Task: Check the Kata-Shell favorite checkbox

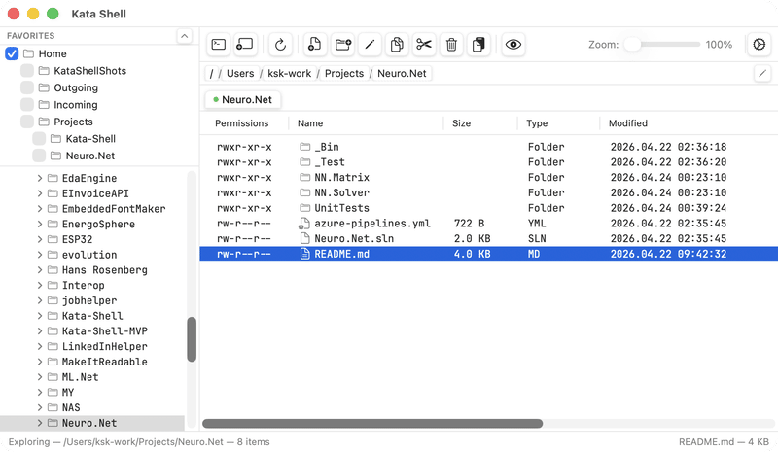Action: (39, 138)
